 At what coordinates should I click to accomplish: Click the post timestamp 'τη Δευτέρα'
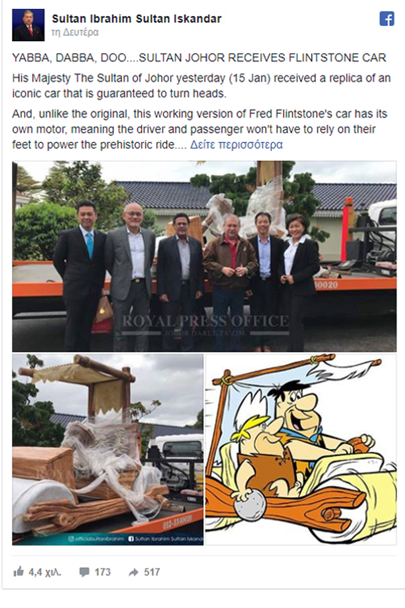(75, 32)
